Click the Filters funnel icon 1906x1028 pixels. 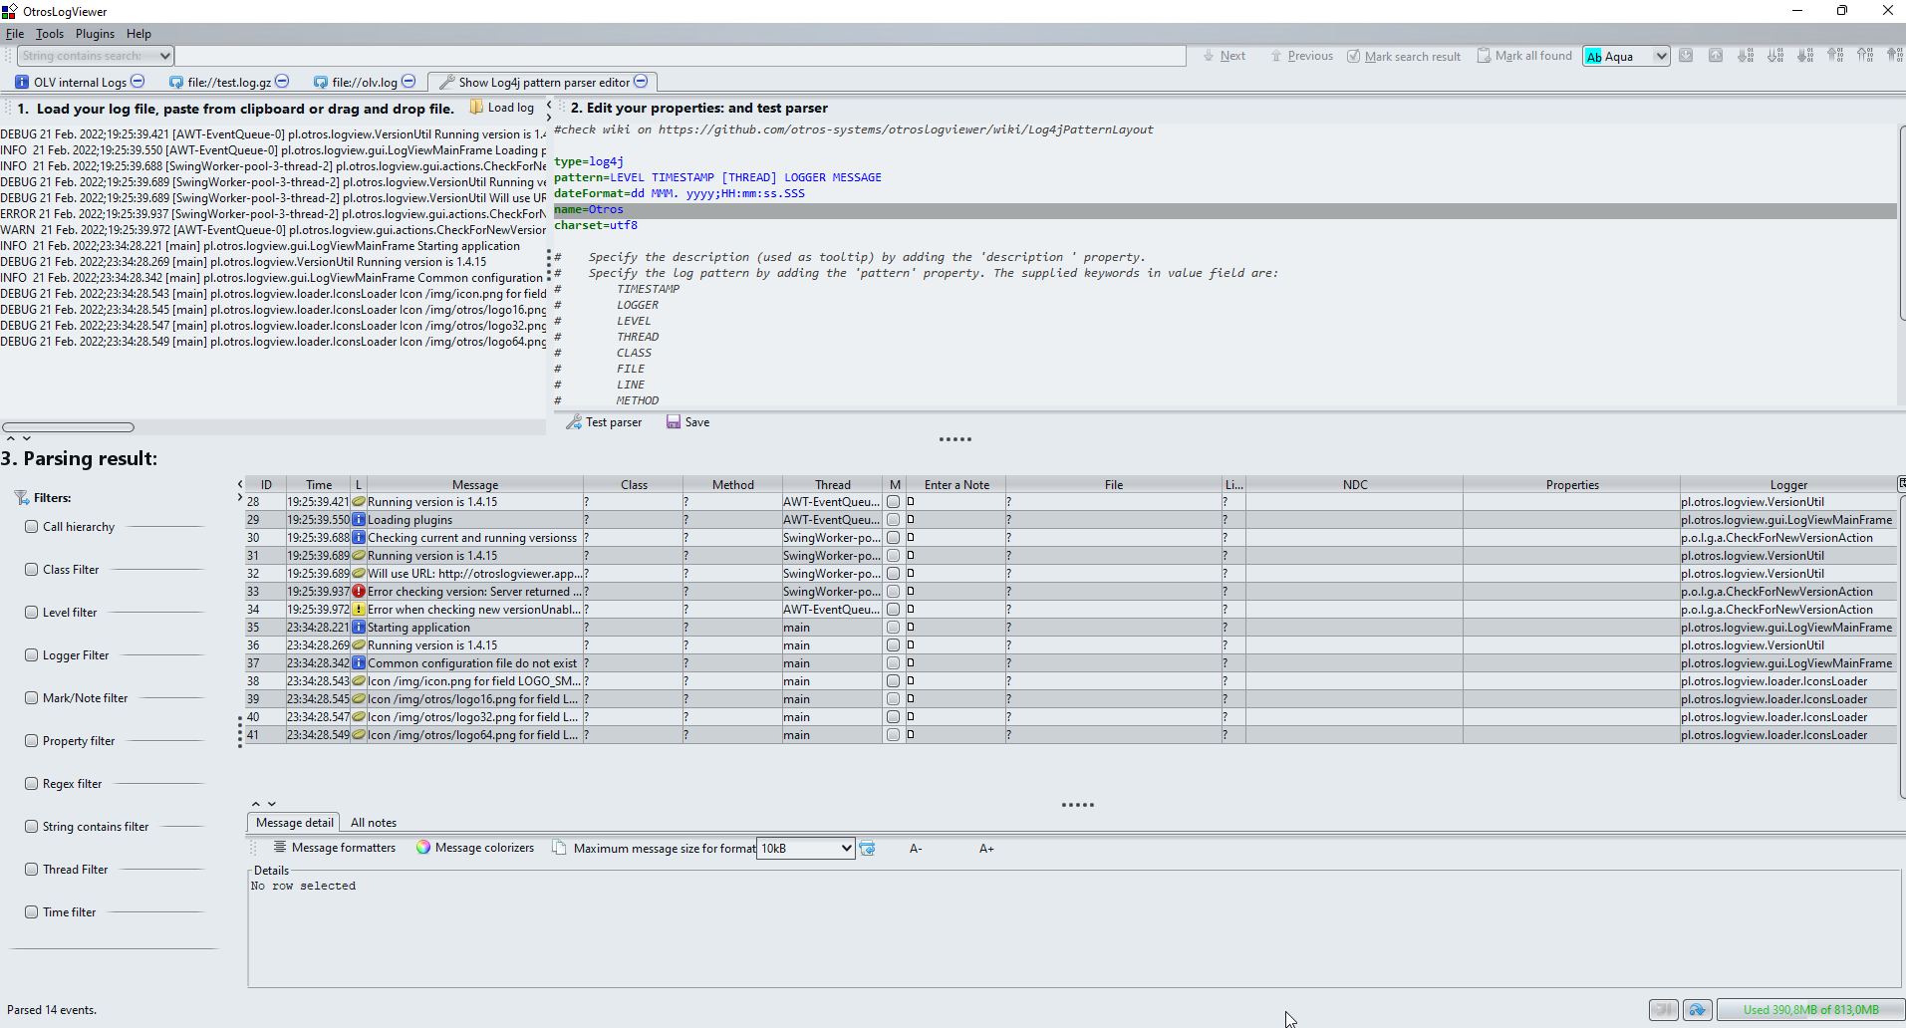click(22, 497)
